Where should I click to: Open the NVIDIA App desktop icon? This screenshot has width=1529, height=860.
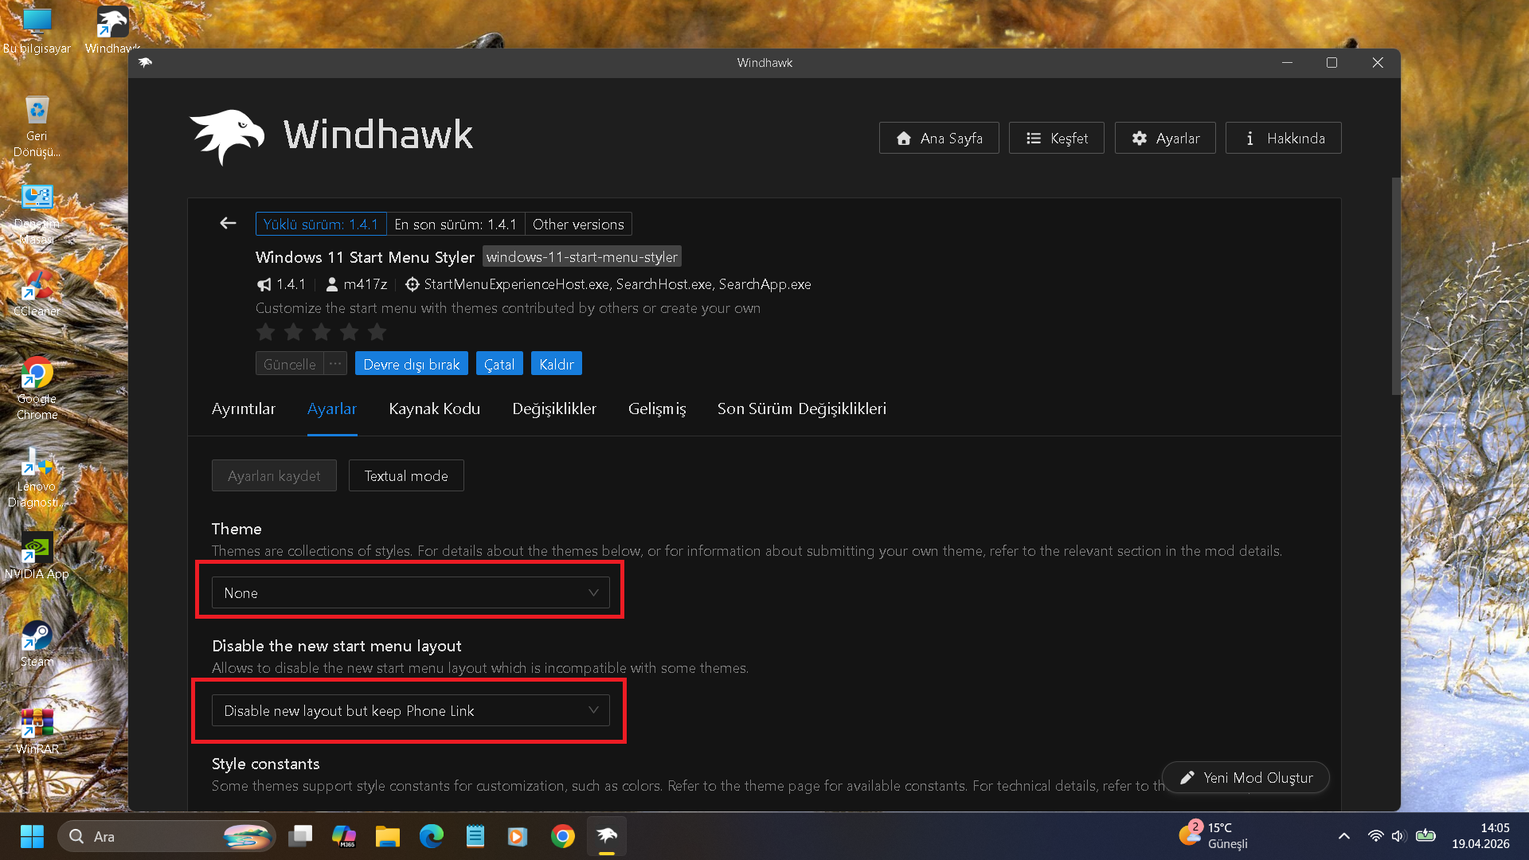click(x=37, y=556)
